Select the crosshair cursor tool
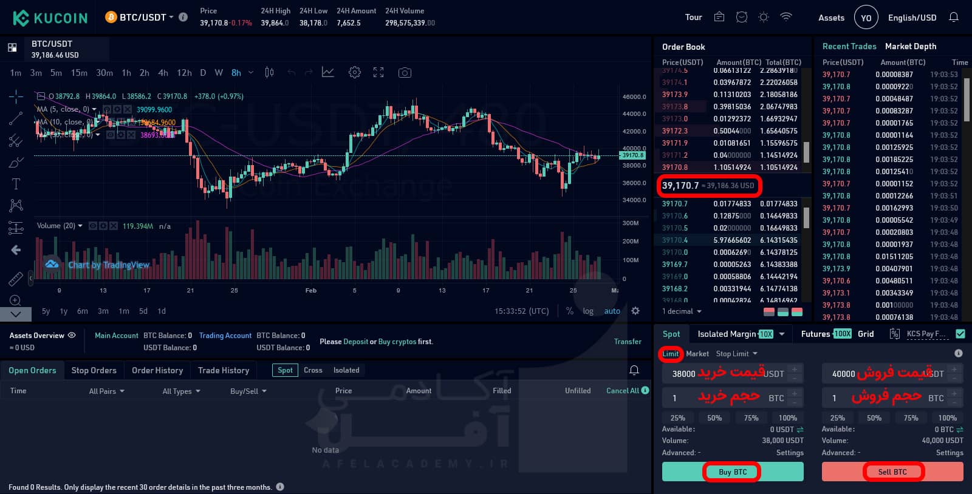972x494 pixels. point(16,96)
